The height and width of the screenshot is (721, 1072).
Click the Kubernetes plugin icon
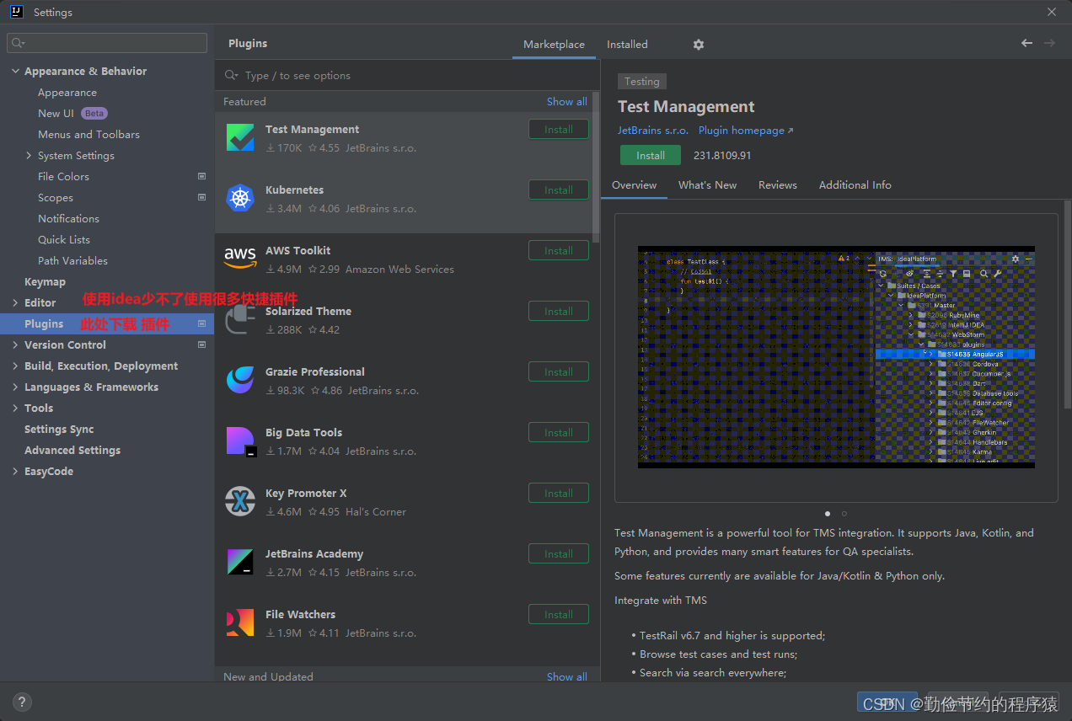(240, 198)
